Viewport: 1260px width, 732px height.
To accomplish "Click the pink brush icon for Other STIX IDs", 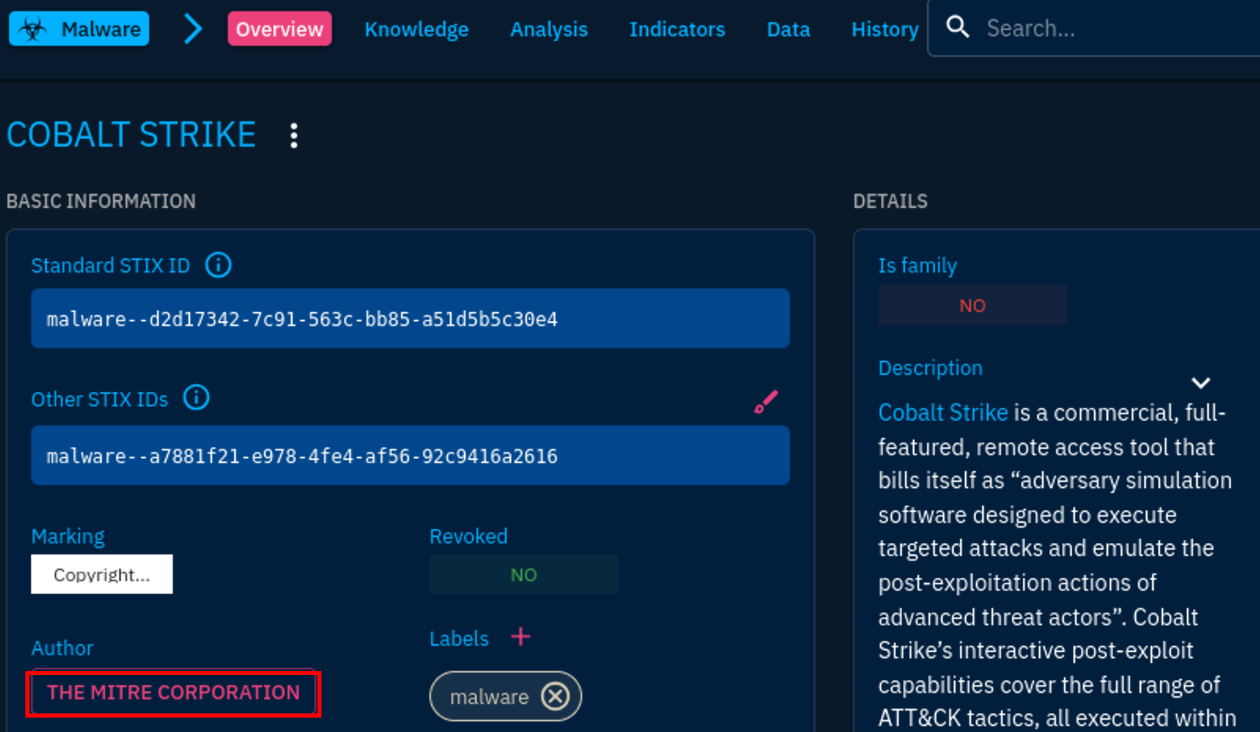I will (766, 402).
